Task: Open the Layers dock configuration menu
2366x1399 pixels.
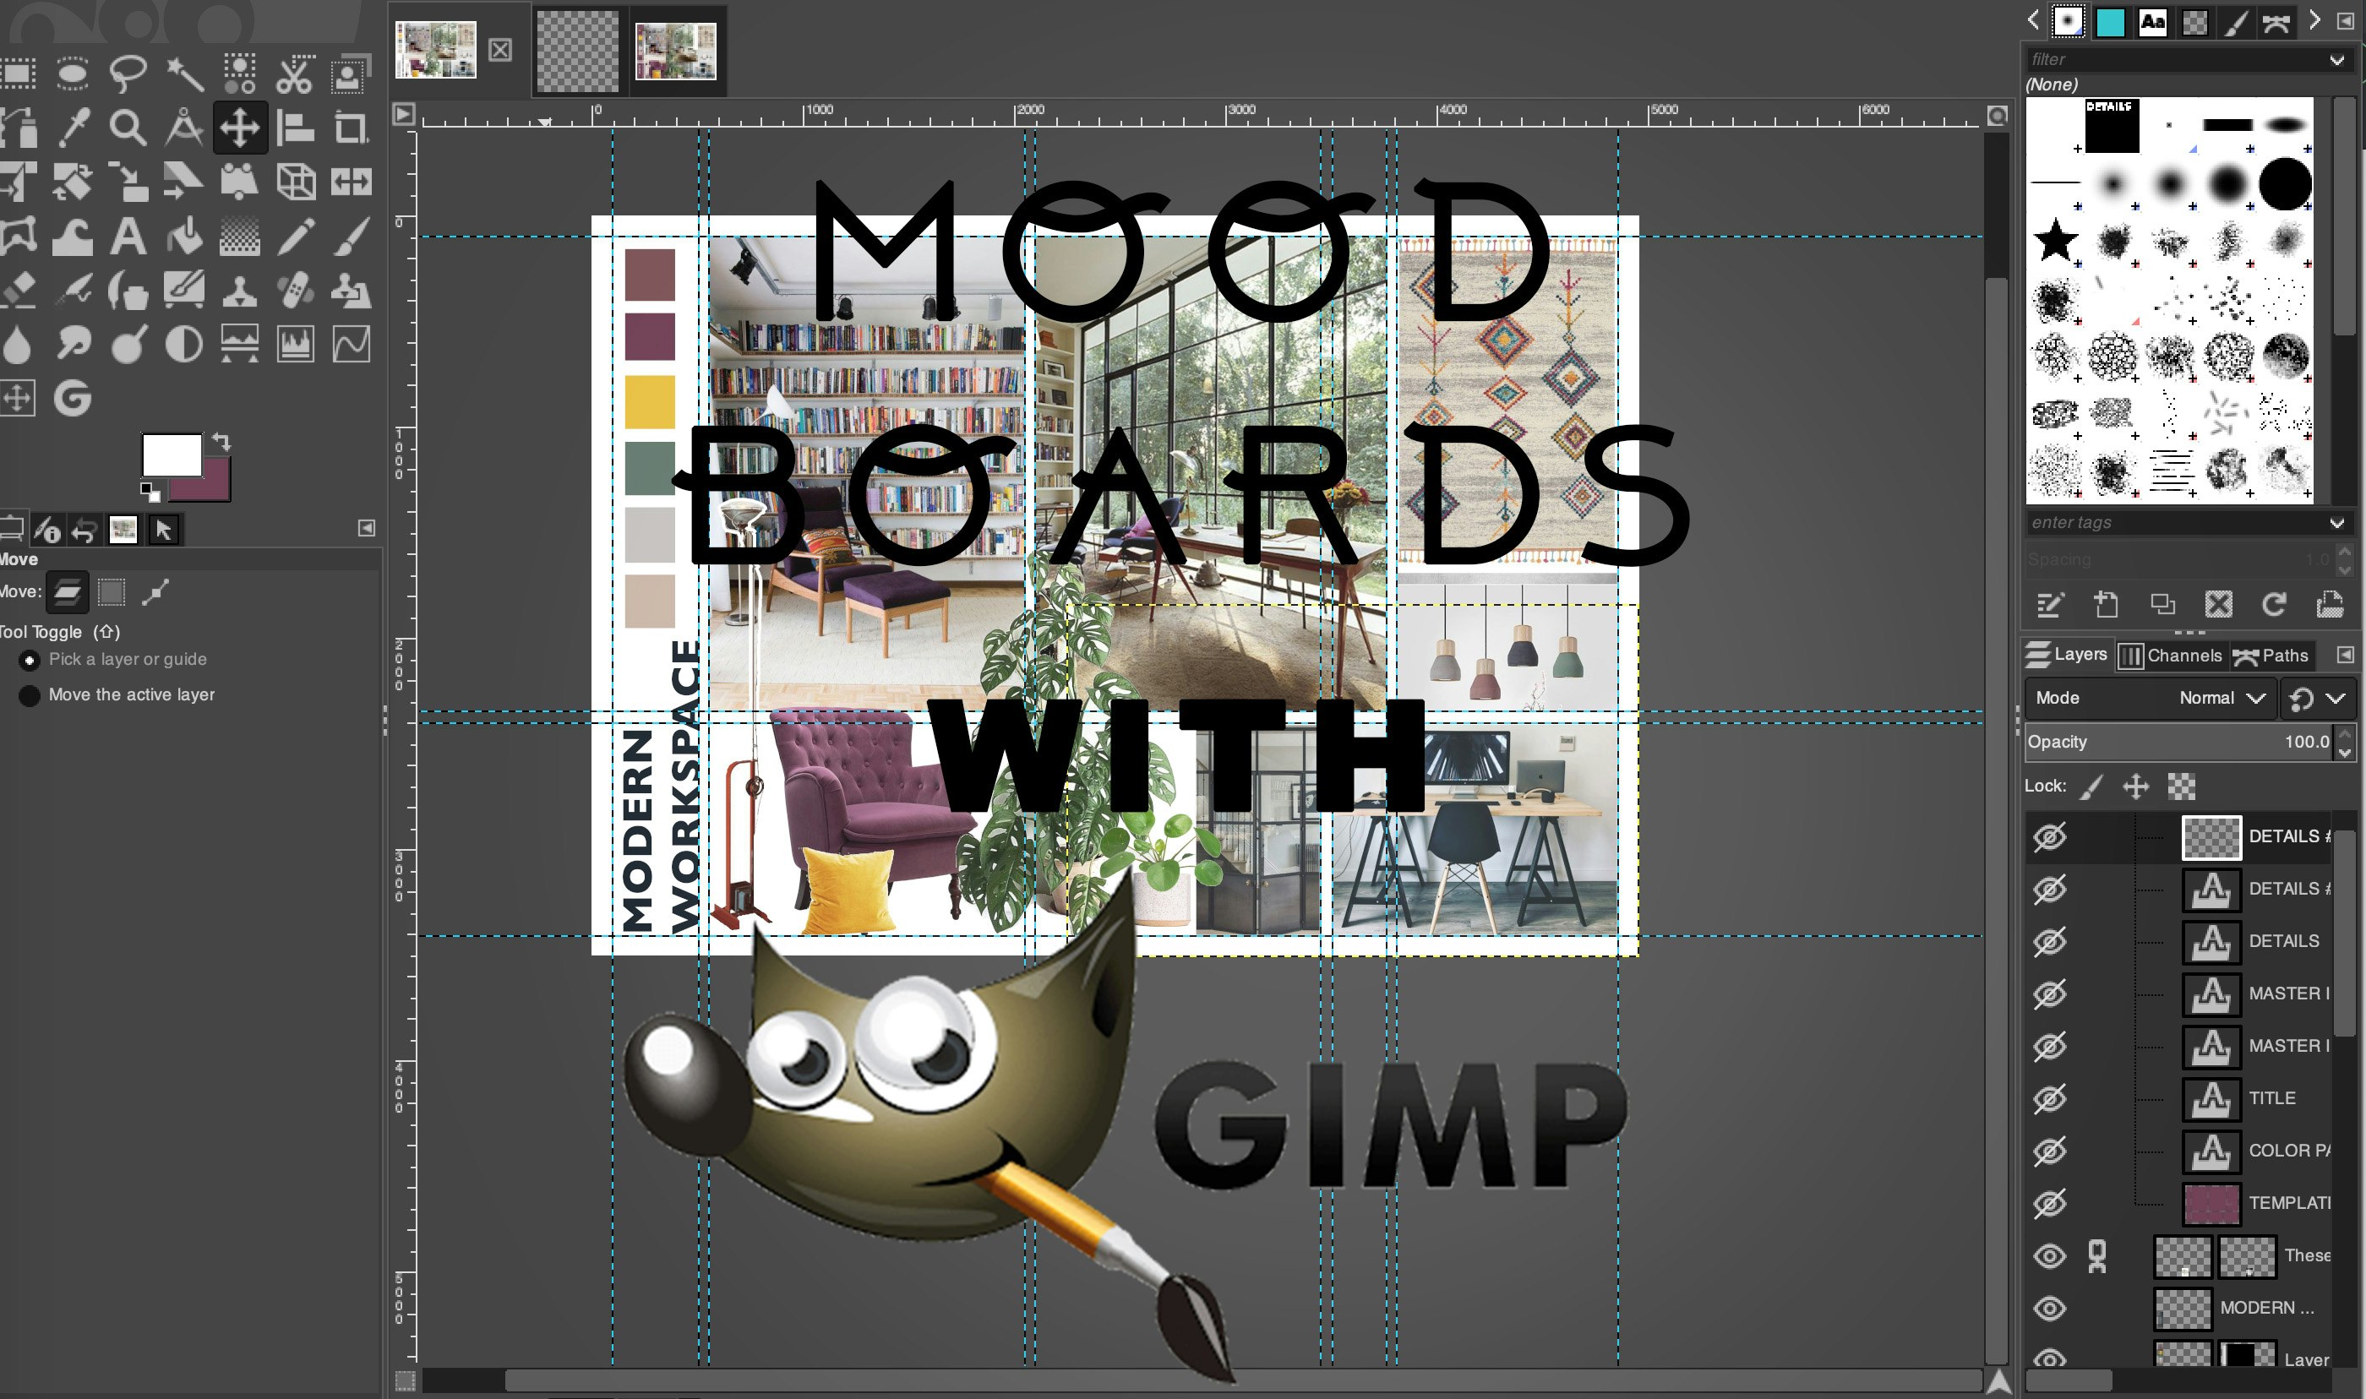Action: pyautogui.click(x=2345, y=654)
